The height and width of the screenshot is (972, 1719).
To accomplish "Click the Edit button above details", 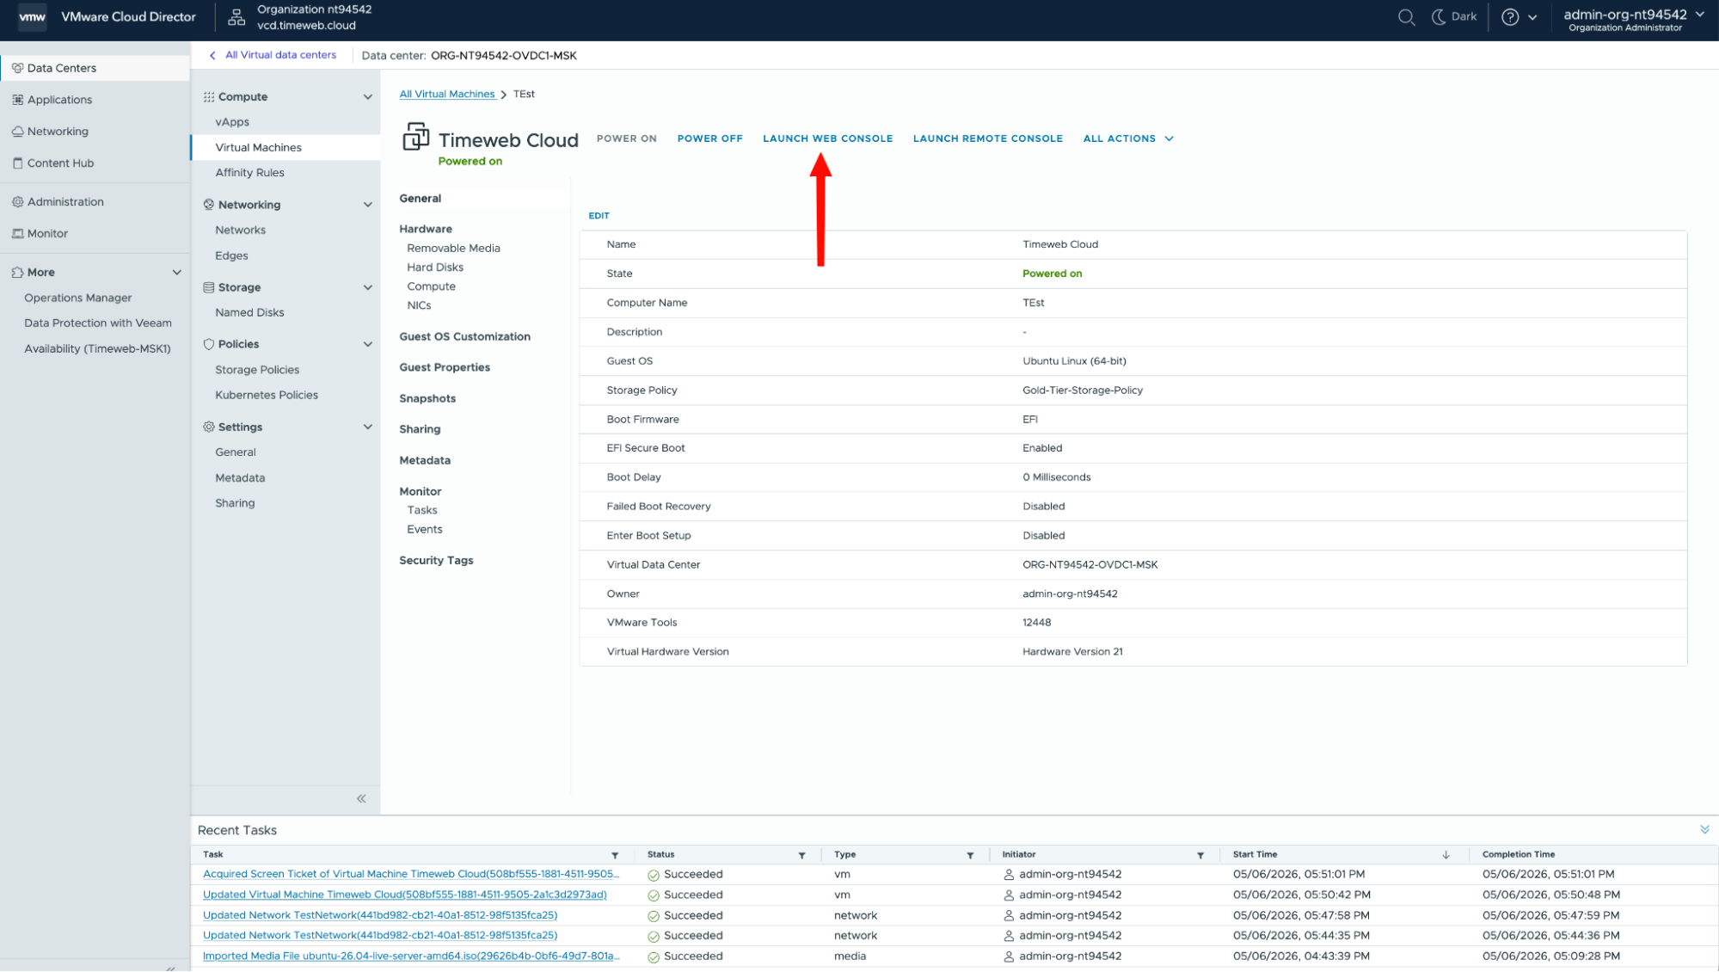I will [x=599, y=216].
